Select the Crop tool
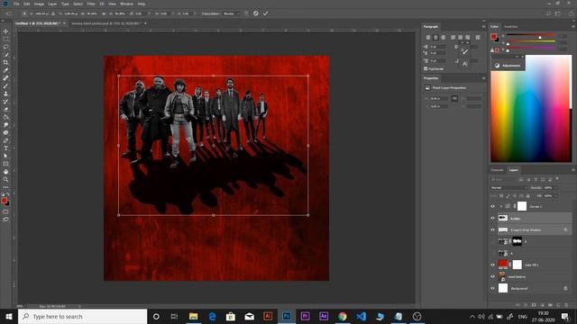577x324 pixels. (x=5, y=62)
